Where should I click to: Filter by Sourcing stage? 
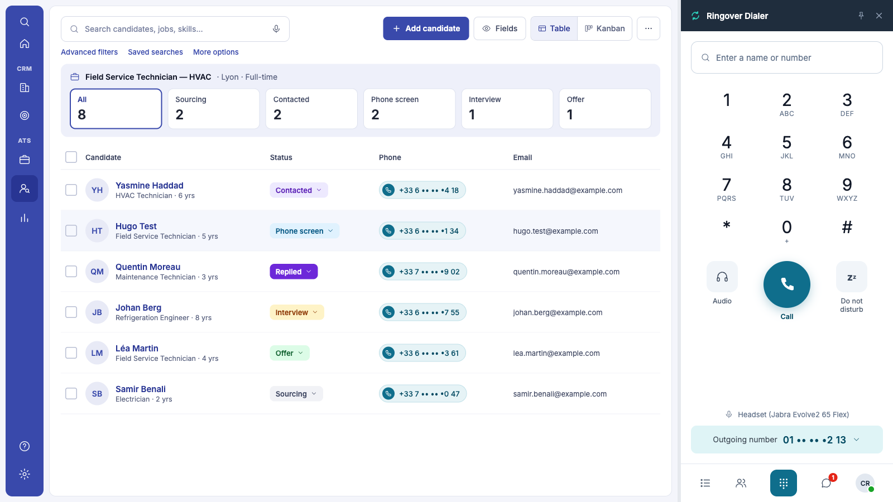pos(214,109)
